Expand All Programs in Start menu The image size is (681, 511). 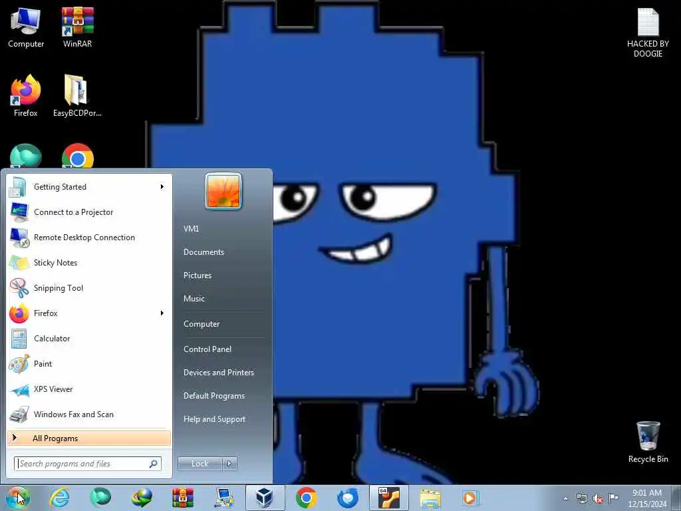click(x=89, y=438)
